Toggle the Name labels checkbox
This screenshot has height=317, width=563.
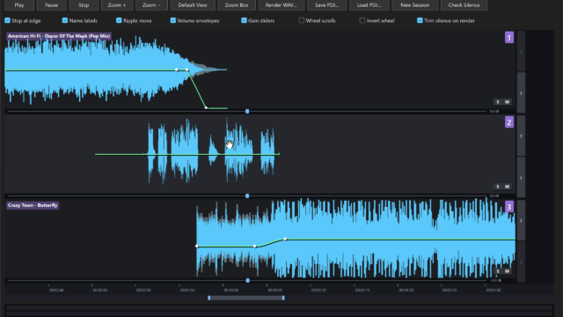(64, 20)
